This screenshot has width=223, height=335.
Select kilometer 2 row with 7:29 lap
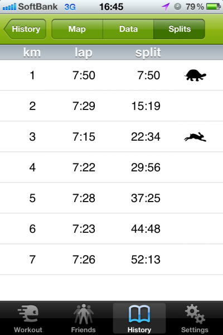[111, 106]
